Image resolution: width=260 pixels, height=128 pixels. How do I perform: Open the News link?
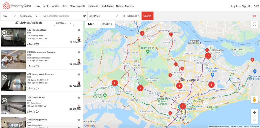click(119, 6)
